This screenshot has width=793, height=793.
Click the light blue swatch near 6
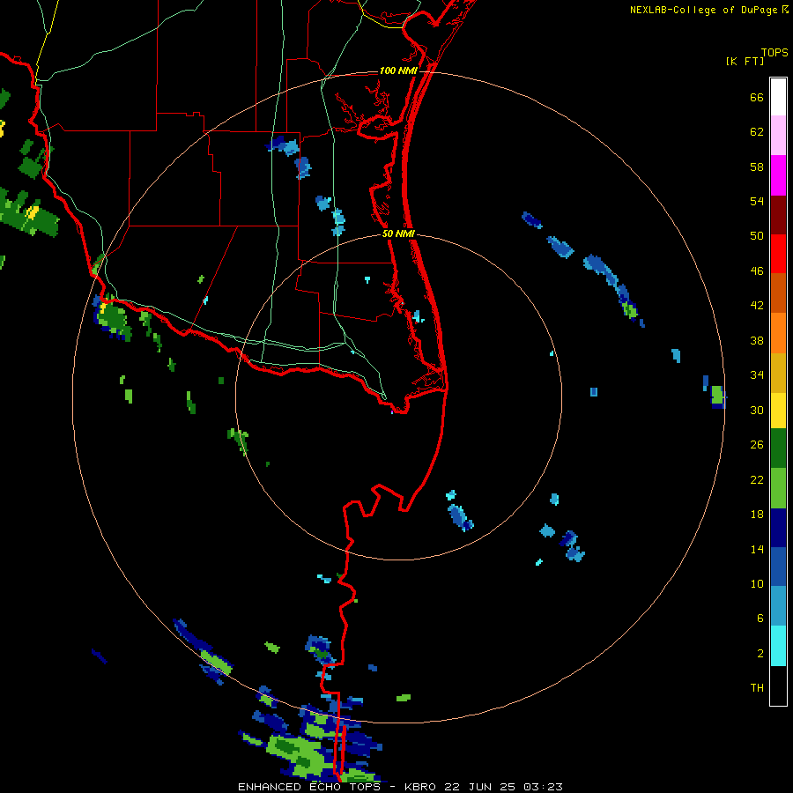(778, 606)
